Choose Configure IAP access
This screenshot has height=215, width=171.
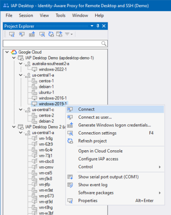(x=115, y=159)
